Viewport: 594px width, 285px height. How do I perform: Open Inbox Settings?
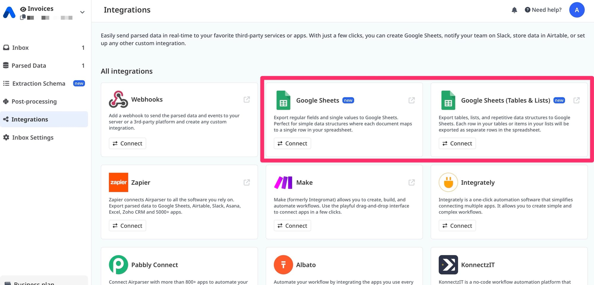click(x=33, y=138)
